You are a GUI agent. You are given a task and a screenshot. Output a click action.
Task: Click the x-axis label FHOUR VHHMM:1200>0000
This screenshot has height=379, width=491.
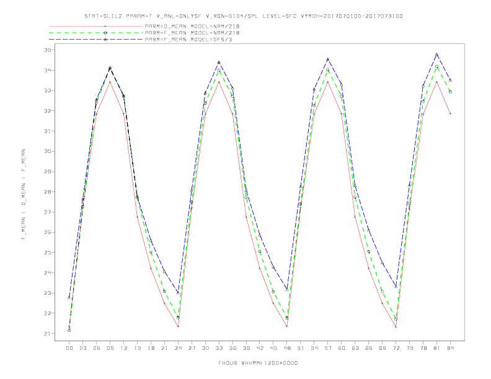[258, 363]
